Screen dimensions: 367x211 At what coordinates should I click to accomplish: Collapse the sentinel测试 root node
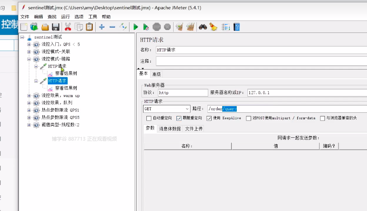pyautogui.click(x=22, y=37)
